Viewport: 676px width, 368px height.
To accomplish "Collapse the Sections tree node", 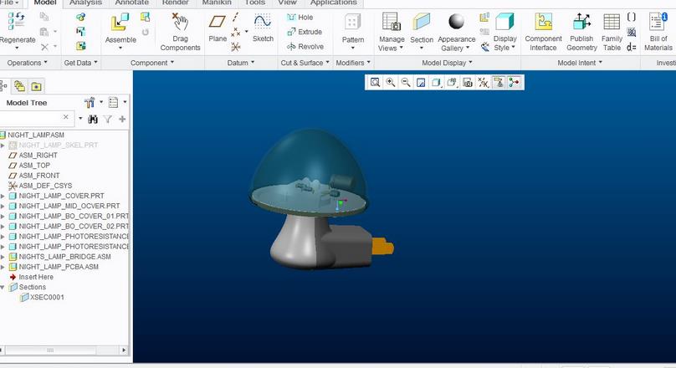I will pos(3,288).
